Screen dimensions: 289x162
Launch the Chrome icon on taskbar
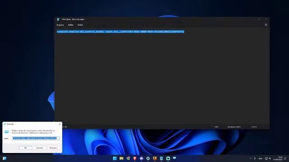pyautogui.click(x=128, y=158)
